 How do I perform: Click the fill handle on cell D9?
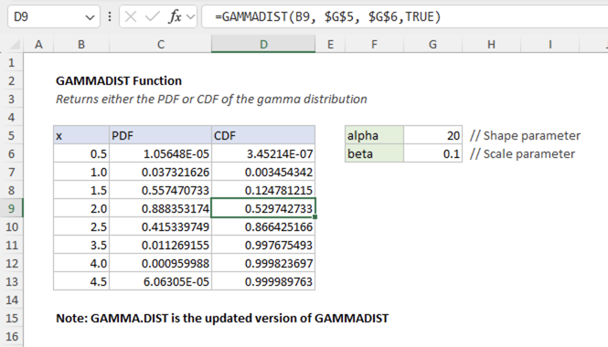(315, 217)
